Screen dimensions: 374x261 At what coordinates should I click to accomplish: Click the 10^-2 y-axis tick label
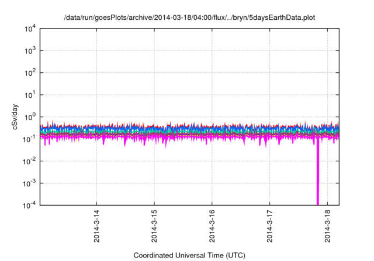pos(29,161)
